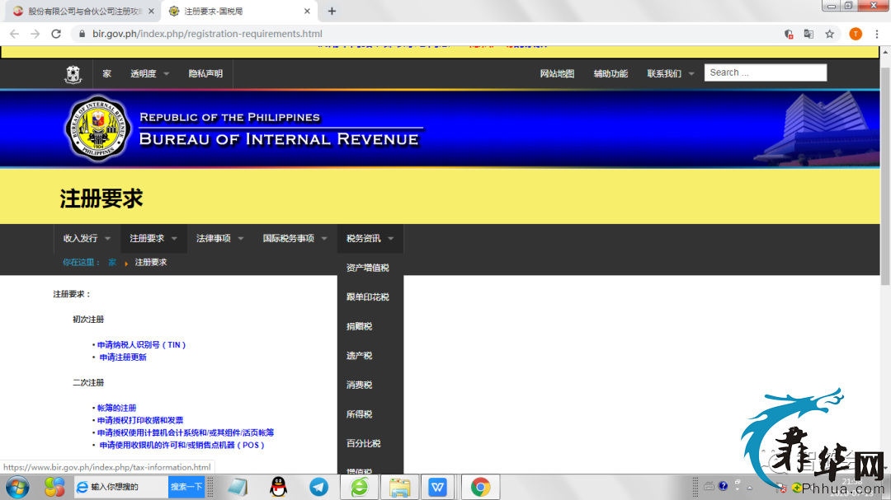Open the 申请授权打印收据和发票 link
The height and width of the screenshot is (500, 891).
click(140, 420)
